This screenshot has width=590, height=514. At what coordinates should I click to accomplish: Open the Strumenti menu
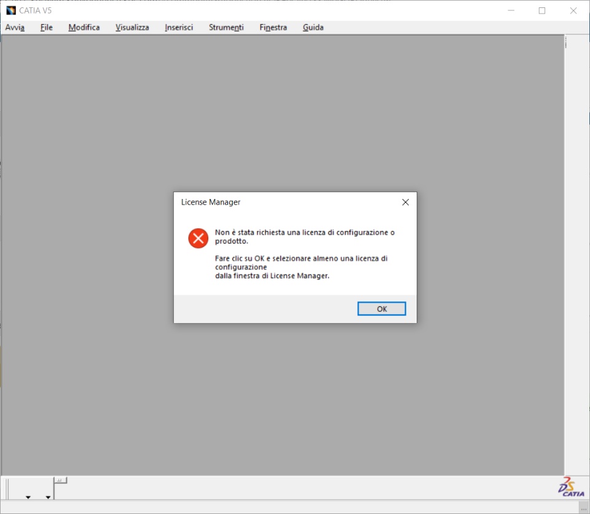226,27
